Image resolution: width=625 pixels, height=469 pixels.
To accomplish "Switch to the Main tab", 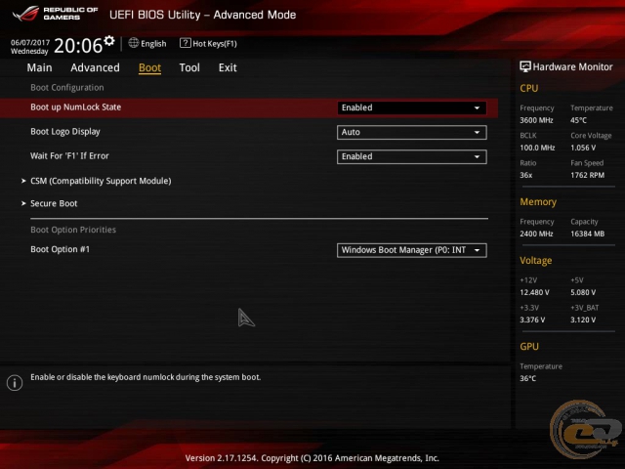I will click(39, 67).
